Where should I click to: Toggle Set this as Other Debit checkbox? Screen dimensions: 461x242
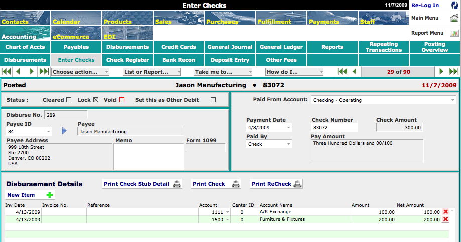(x=213, y=100)
